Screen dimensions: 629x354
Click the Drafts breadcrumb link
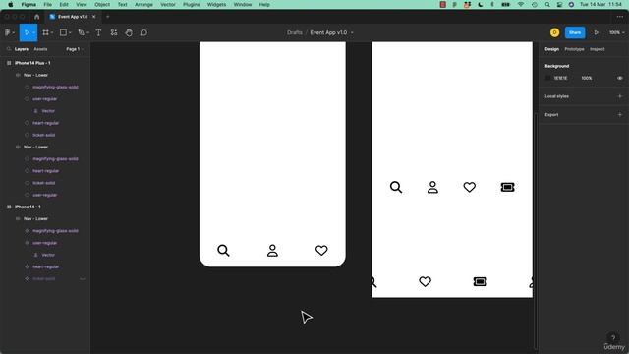295,32
